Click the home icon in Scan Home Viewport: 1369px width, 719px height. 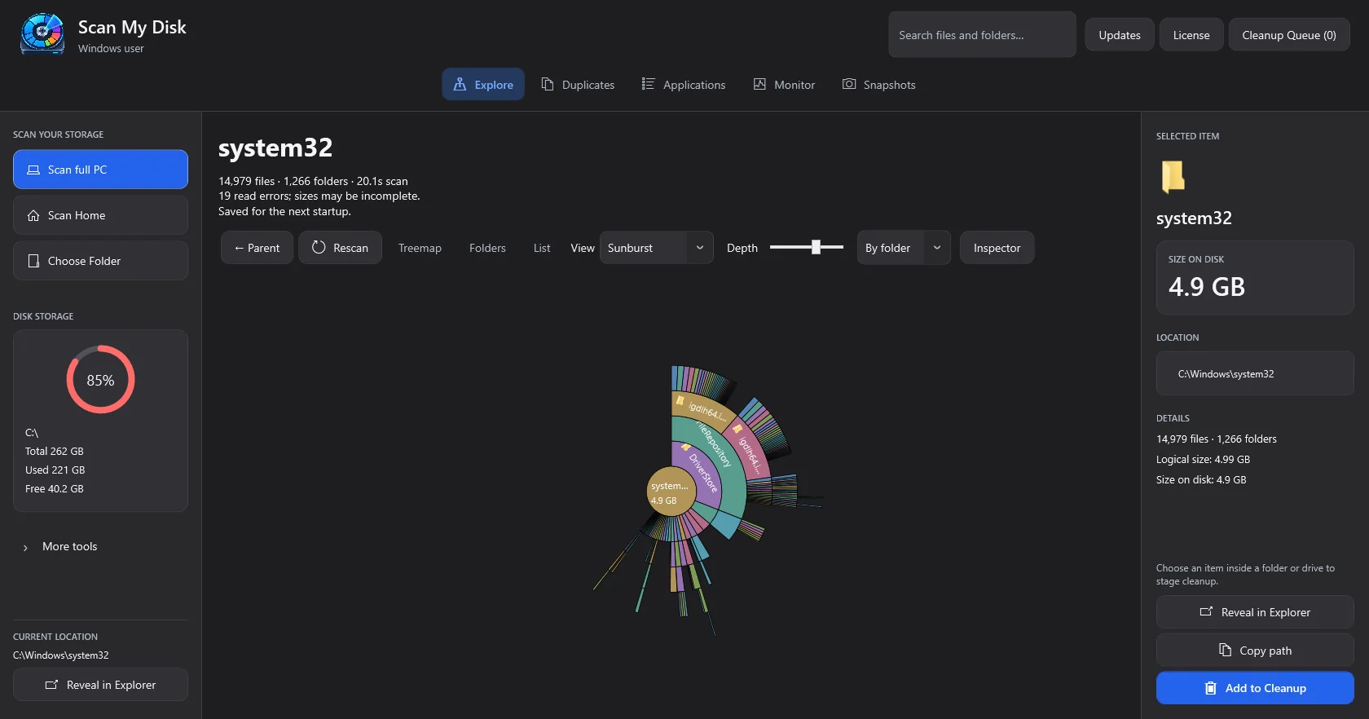pyautogui.click(x=33, y=215)
